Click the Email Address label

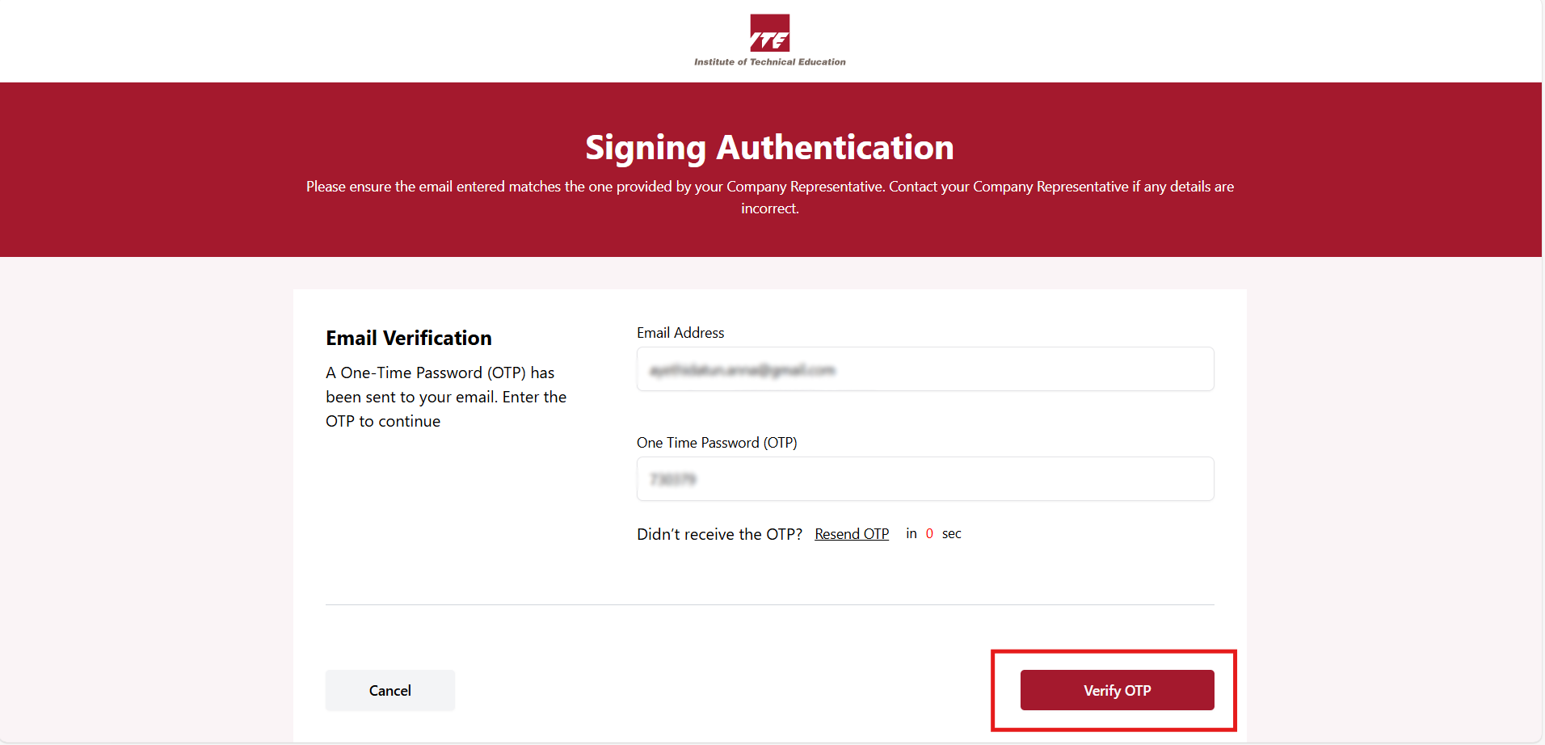tap(680, 333)
